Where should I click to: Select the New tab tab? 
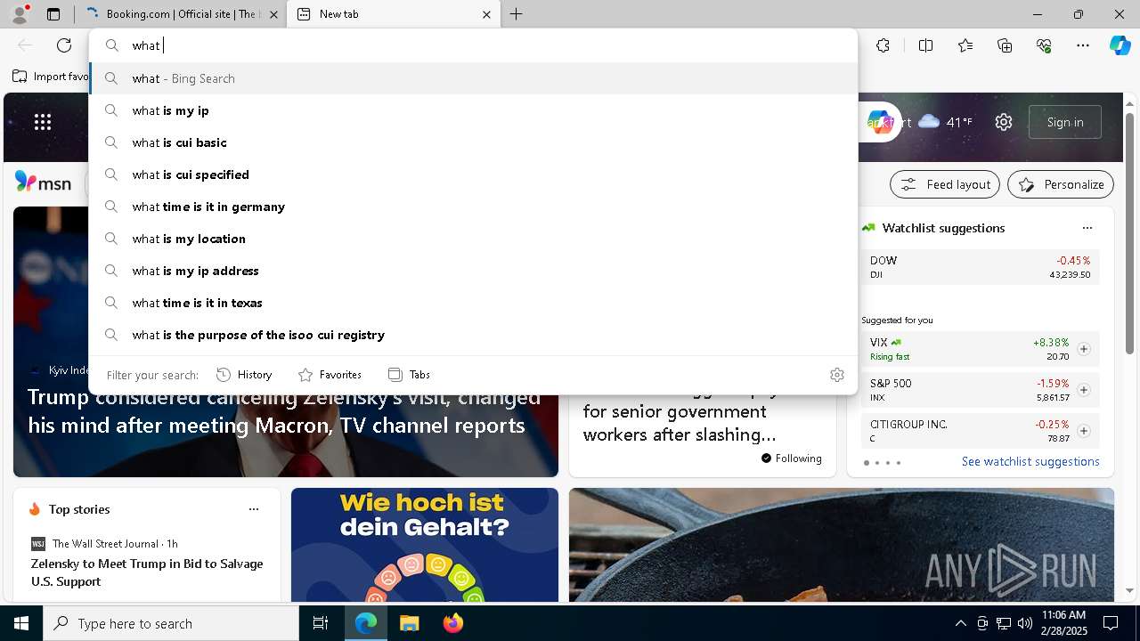click(392, 14)
